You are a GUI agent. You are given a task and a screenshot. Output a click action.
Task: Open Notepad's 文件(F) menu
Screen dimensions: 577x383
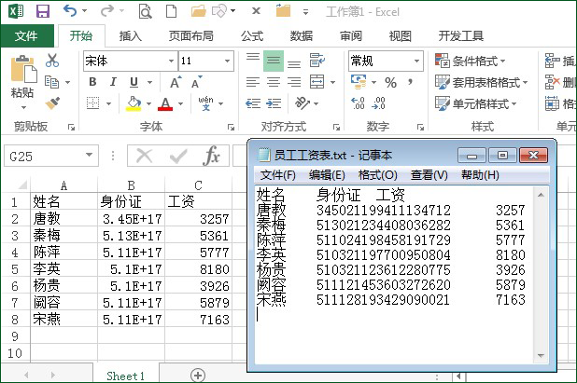pyautogui.click(x=278, y=175)
